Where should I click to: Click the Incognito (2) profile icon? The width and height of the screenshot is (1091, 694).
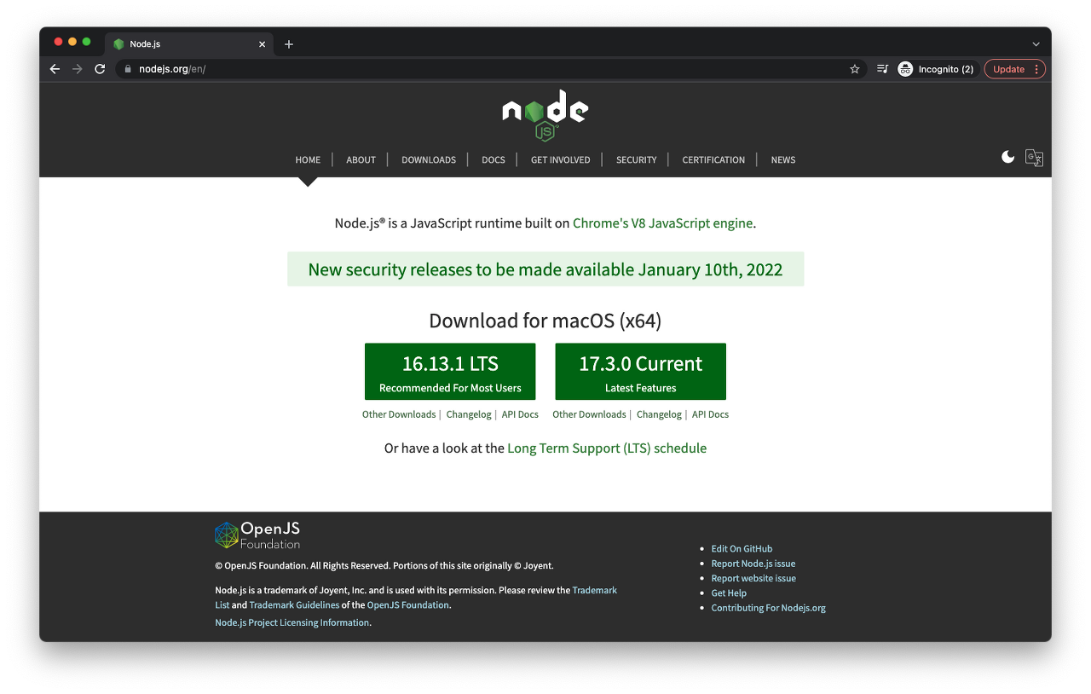(935, 69)
